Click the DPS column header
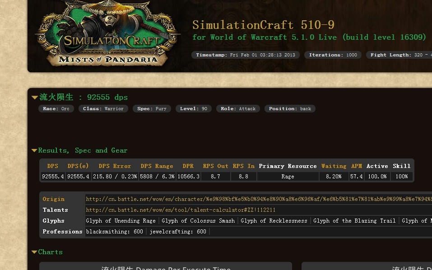The height and width of the screenshot is (270, 432). (x=53, y=166)
